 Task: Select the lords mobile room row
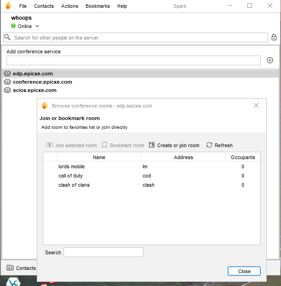152,166
